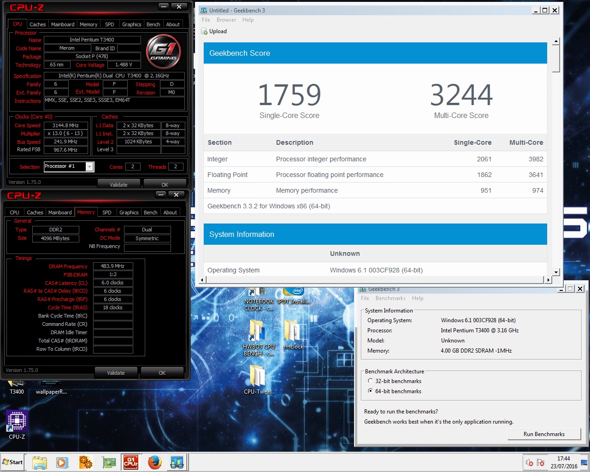Click the Run Benchmarks button
This screenshot has height=472, width=590.
click(x=544, y=434)
